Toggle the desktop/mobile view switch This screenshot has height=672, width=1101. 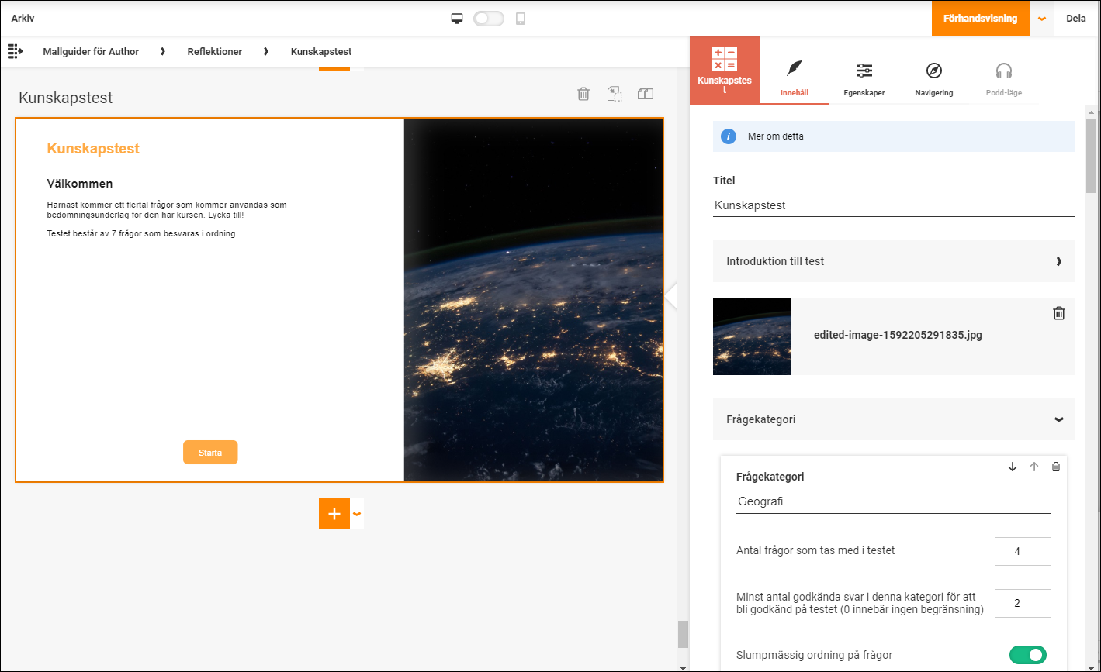point(489,19)
